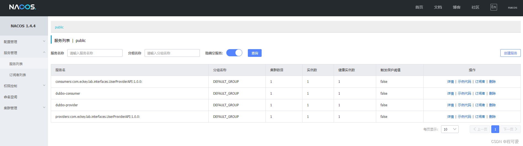
Task: Click the consumers:com.eckey.lab.interfaces.UserProviderAPI:1.0.0: service name
Action: (x=99, y=82)
